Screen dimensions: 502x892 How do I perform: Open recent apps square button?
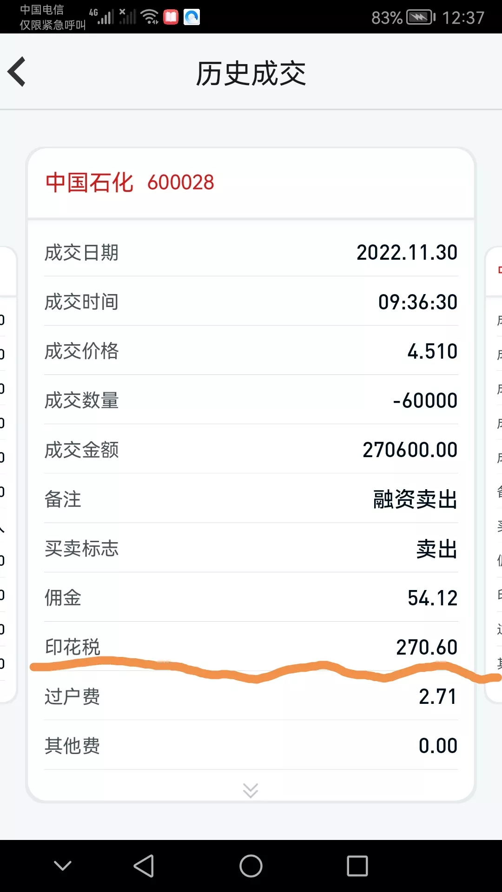[357, 866]
